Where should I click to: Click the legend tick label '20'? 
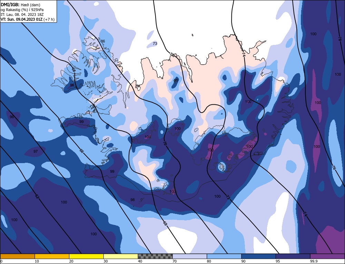(71, 261)
